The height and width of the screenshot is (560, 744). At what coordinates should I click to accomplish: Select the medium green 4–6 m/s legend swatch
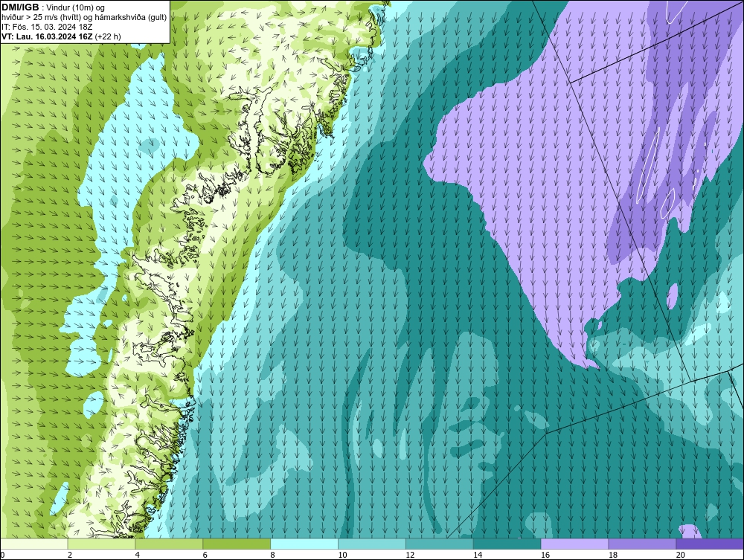click(x=169, y=544)
